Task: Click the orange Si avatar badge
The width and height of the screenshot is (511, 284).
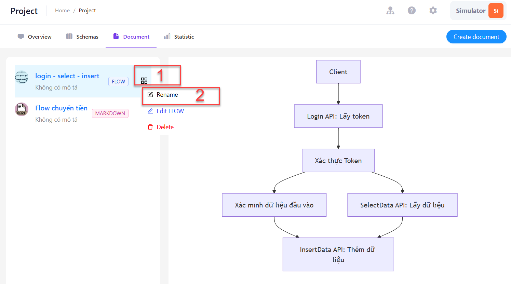Action: coord(496,11)
